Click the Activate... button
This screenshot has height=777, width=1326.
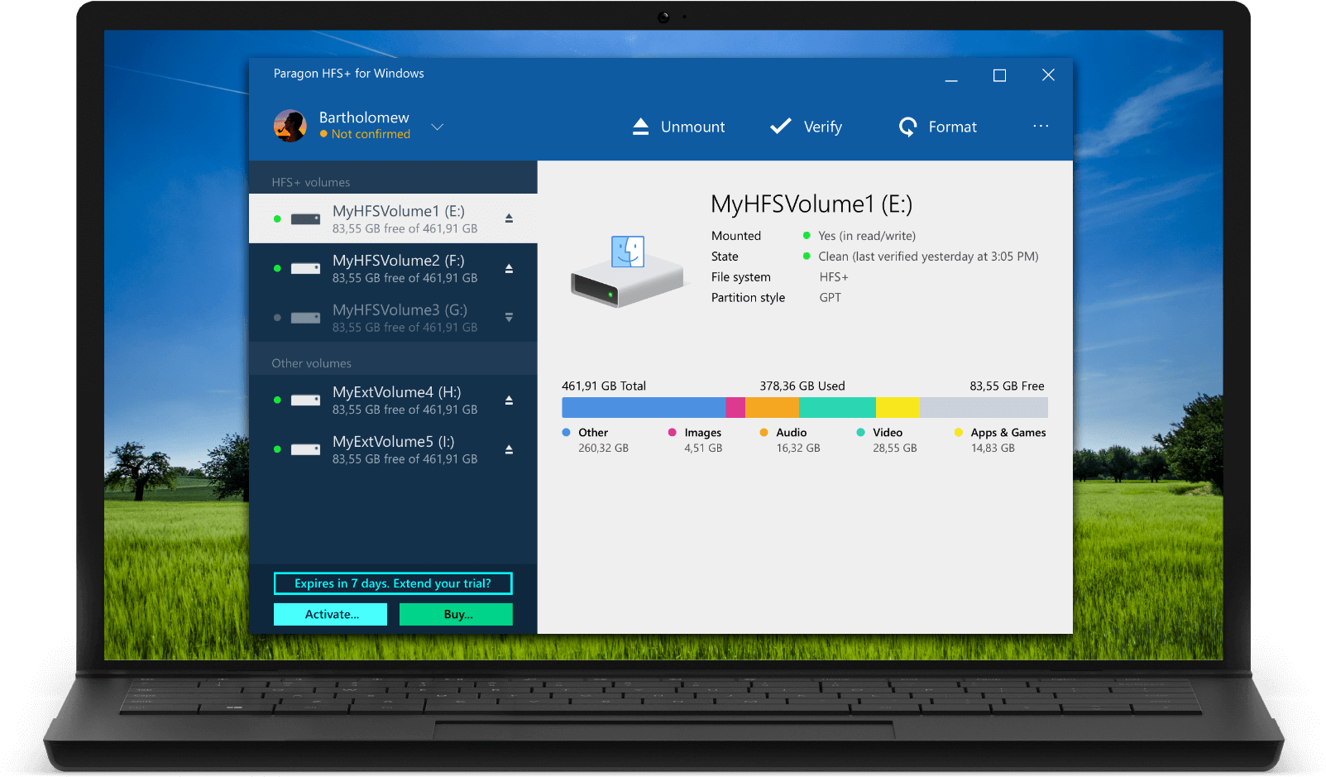[330, 614]
